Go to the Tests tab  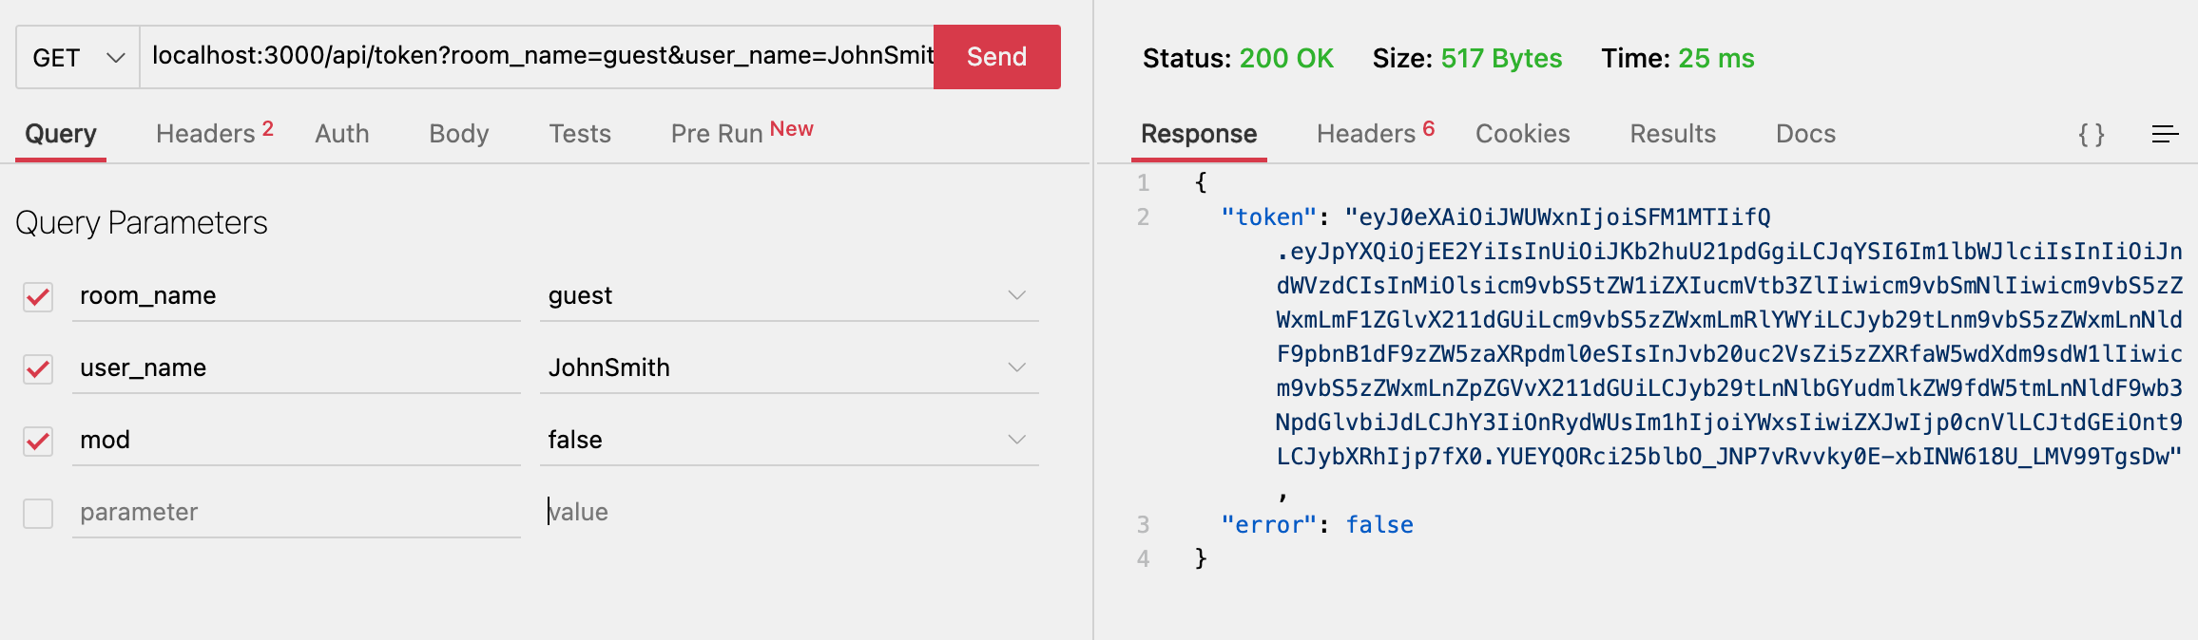579,134
